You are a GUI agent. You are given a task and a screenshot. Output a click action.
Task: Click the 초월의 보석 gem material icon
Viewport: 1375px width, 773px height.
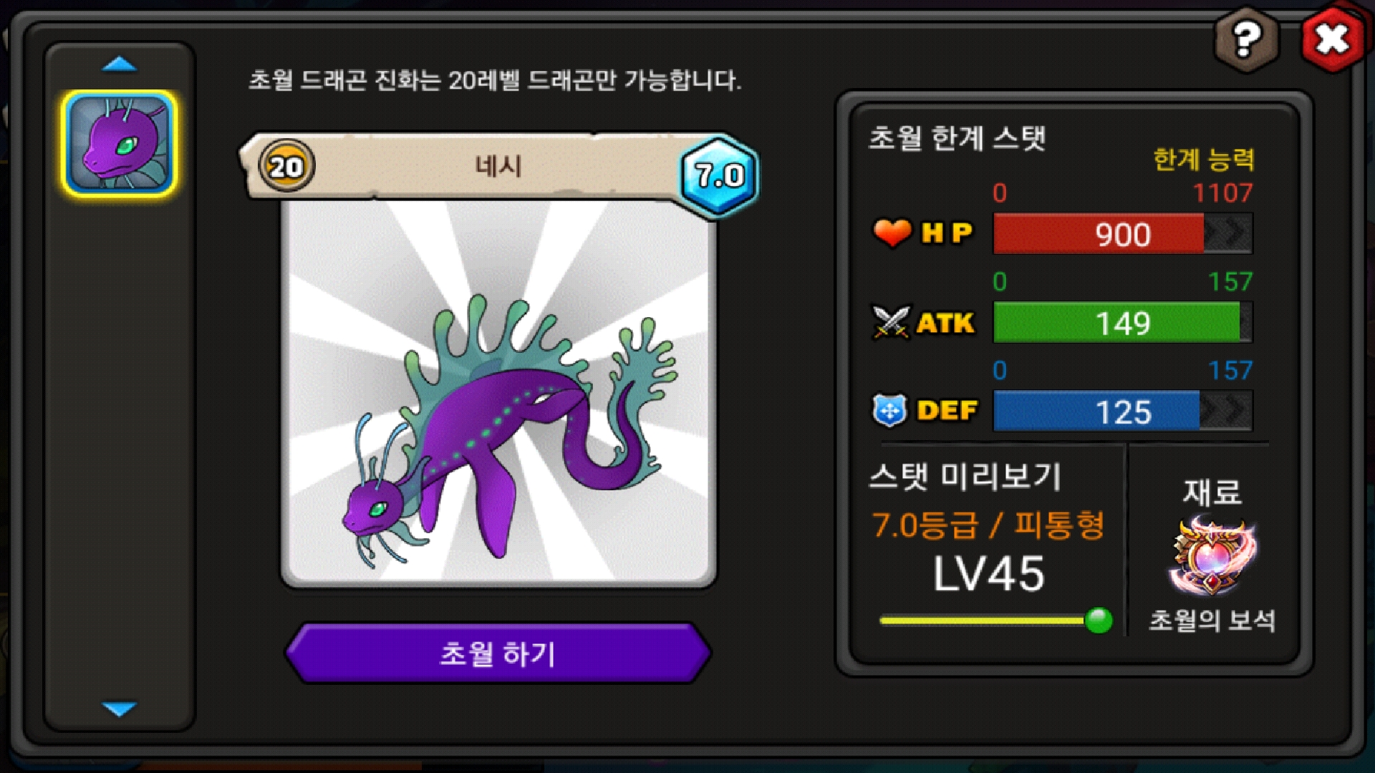(1212, 557)
